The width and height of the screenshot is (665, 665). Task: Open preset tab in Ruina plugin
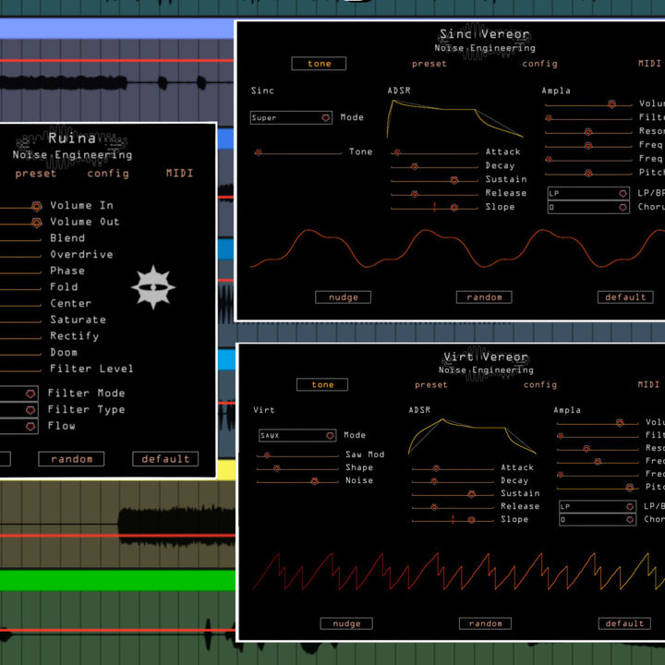click(36, 174)
